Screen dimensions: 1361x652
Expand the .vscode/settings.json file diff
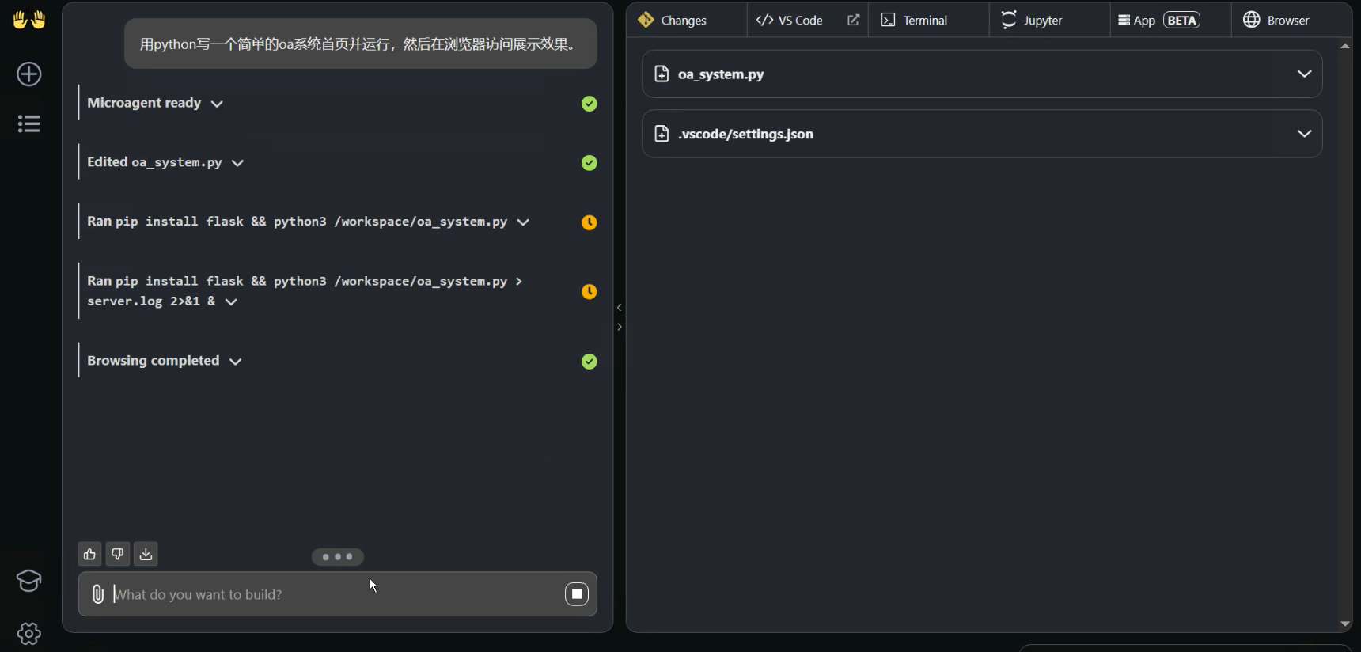tap(1304, 134)
